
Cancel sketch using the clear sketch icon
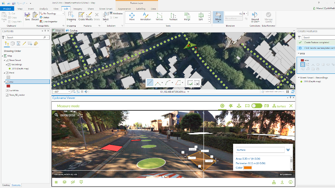(197, 83)
